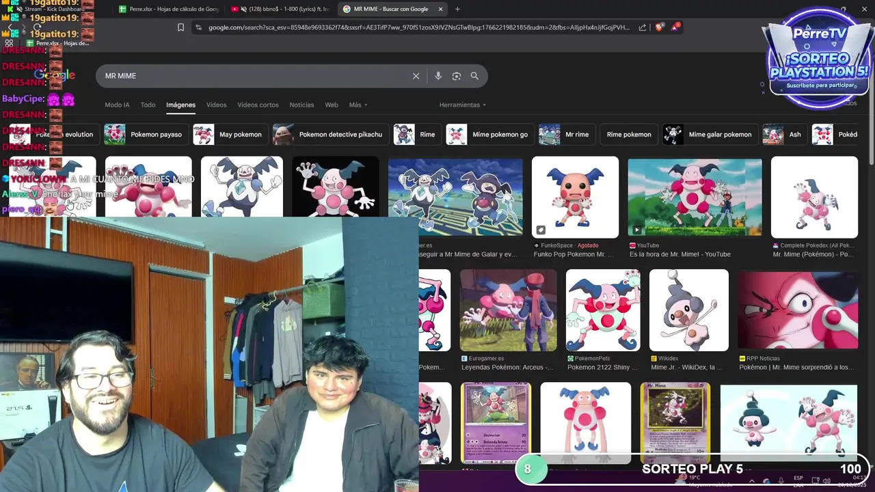
Task: Expand the Herramientas tools dropdown
Action: [x=463, y=105]
